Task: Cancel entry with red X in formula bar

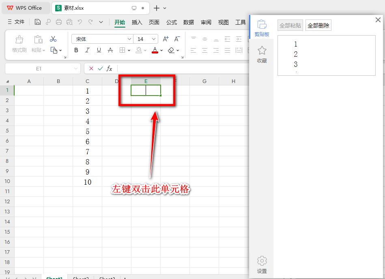Action: (x=91, y=69)
